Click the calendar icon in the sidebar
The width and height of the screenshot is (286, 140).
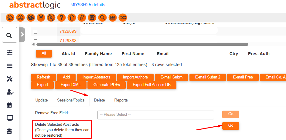click(9, 105)
